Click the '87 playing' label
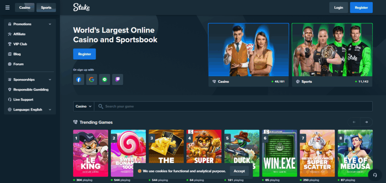386x183 pixels. pos(348,180)
